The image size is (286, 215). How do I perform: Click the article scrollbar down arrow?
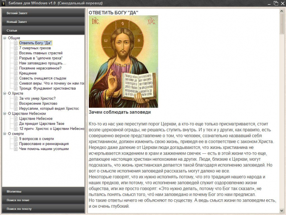(282, 211)
